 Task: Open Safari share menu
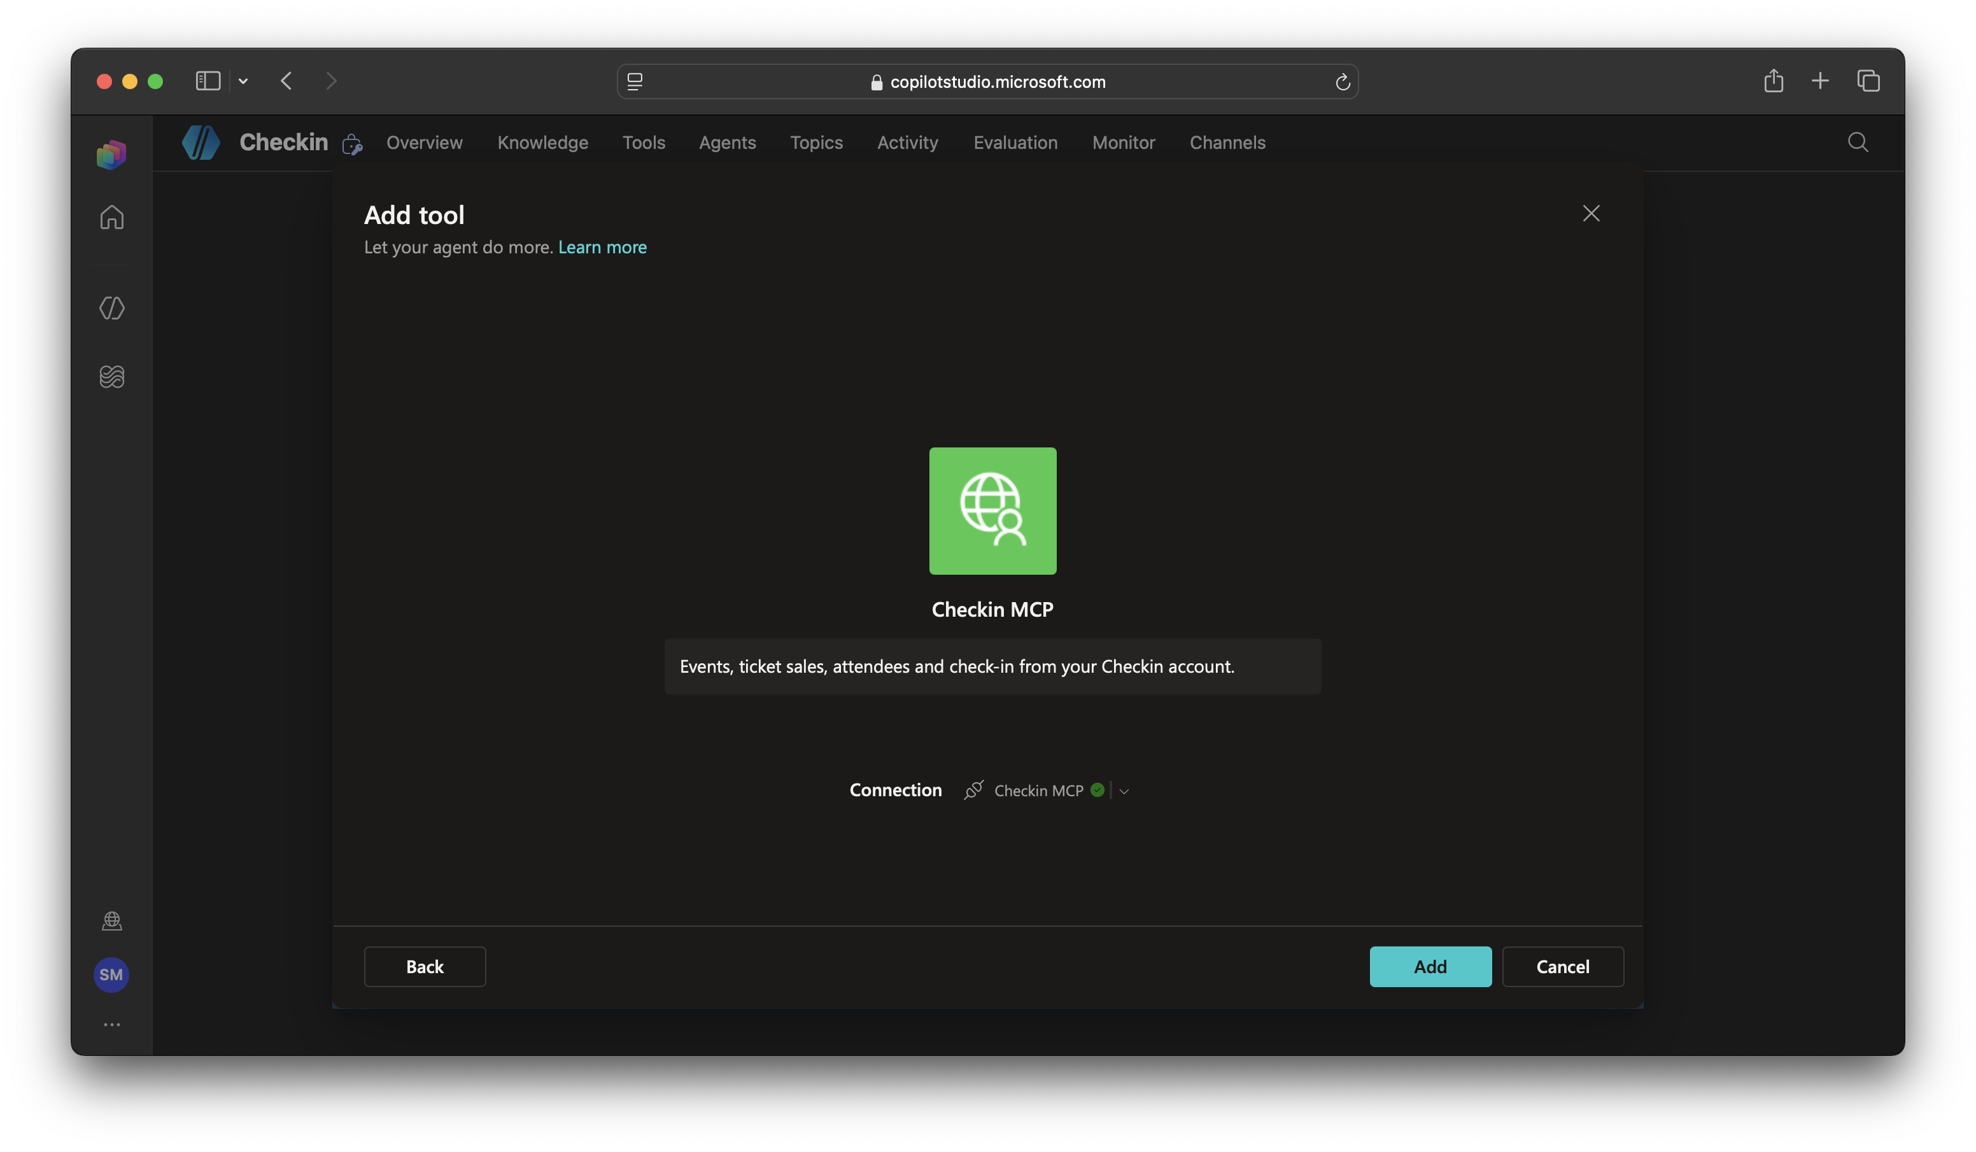1774,81
